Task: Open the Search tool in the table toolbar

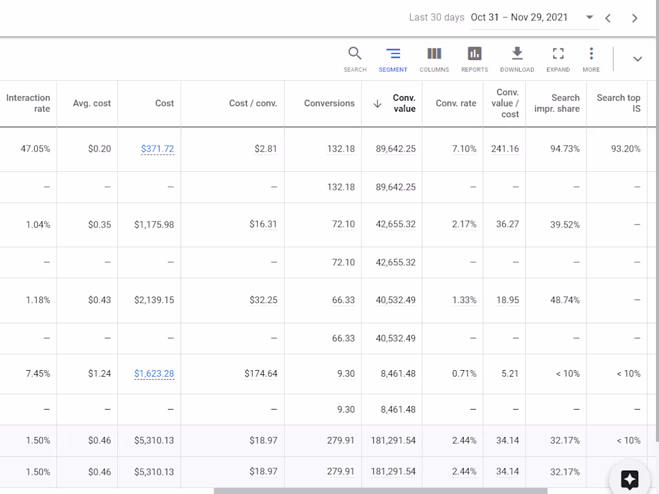Action: coord(355,59)
